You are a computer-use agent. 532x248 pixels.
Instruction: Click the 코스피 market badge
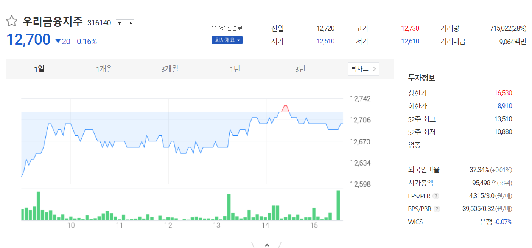pos(125,23)
